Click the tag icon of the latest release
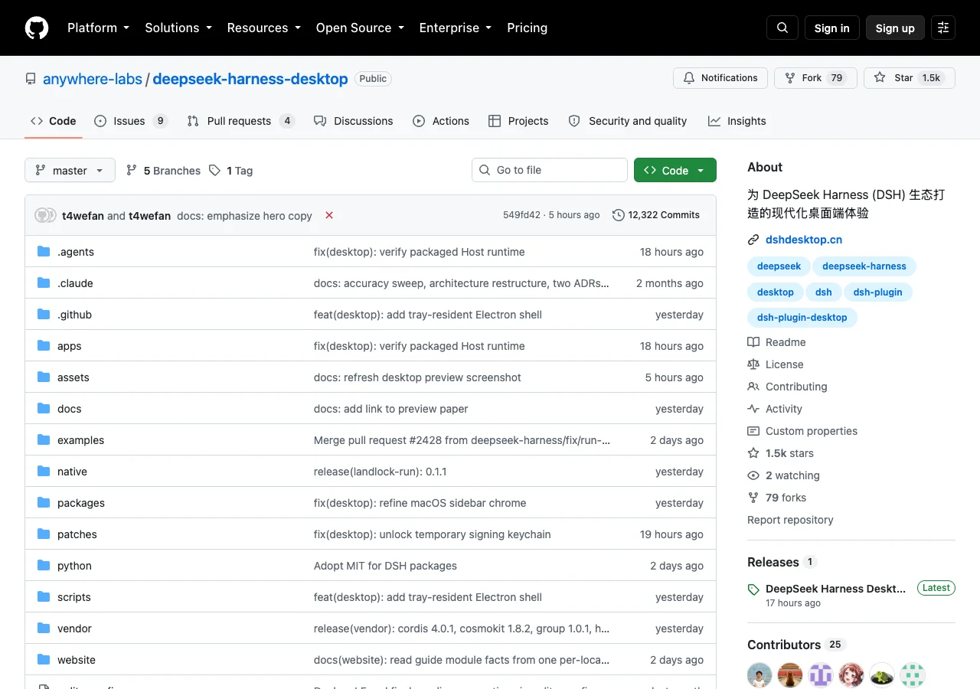This screenshot has width=980, height=689. (x=753, y=589)
